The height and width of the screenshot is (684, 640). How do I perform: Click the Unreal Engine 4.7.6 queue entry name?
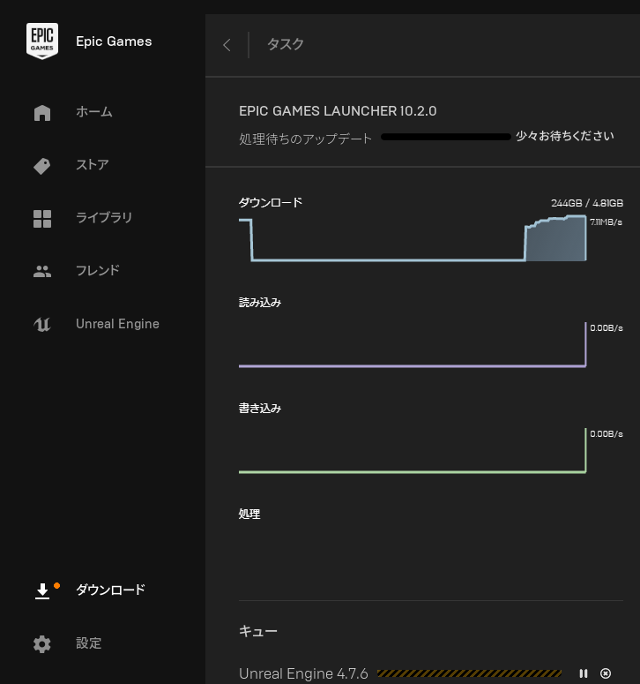point(303,673)
